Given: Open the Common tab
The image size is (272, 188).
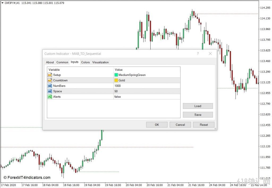Looking at the screenshot, I should coord(62,62).
